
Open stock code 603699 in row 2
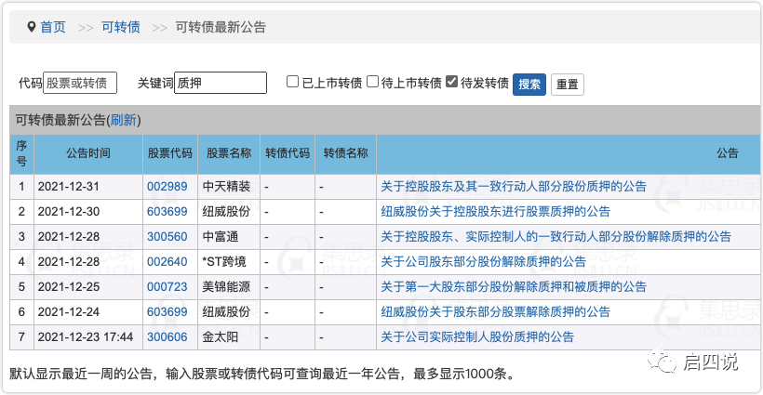coord(167,212)
